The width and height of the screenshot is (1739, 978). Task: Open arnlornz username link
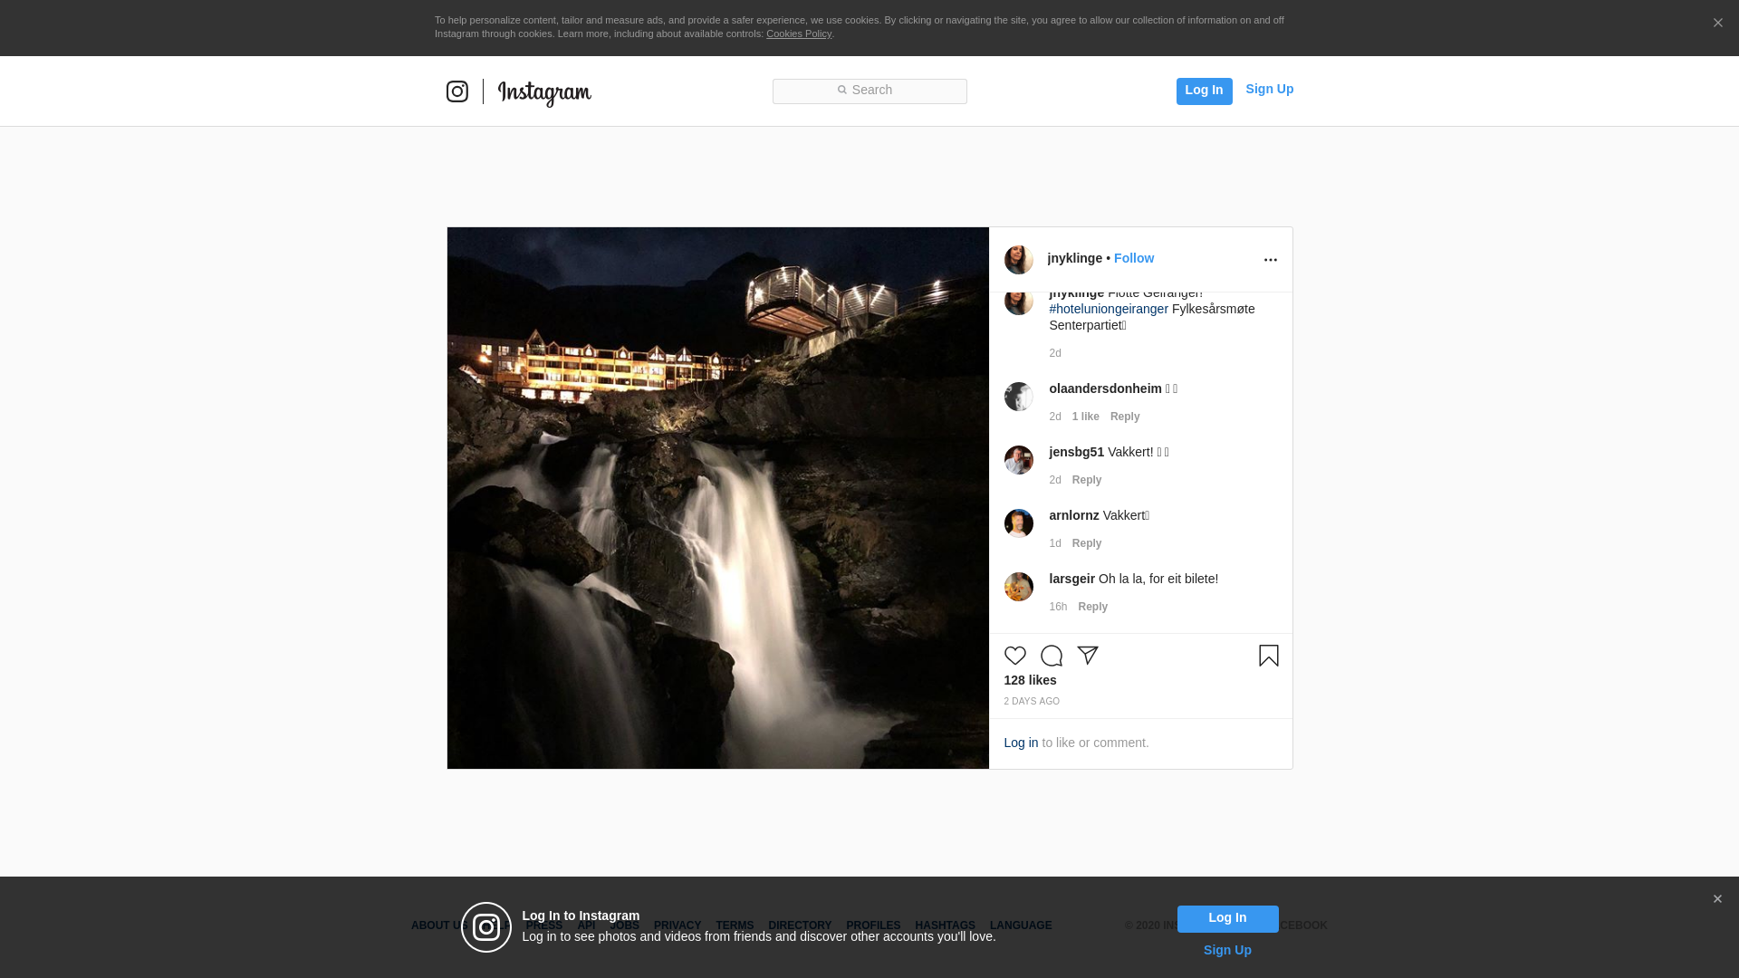[1073, 515]
